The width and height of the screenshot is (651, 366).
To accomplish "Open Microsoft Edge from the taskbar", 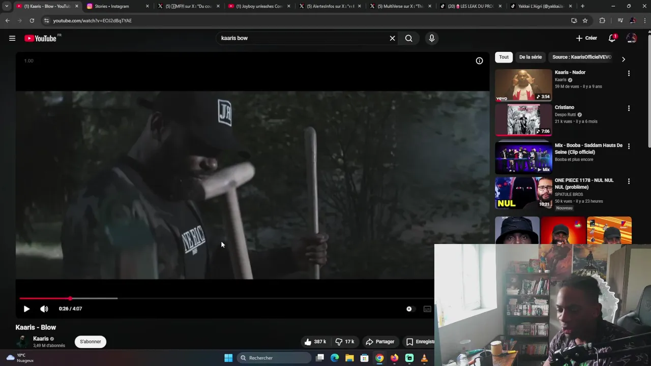I will click(335, 358).
